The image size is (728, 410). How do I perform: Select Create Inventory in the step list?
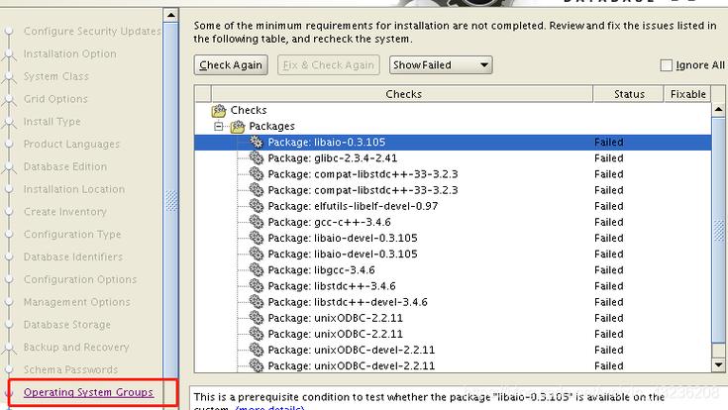tap(65, 212)
